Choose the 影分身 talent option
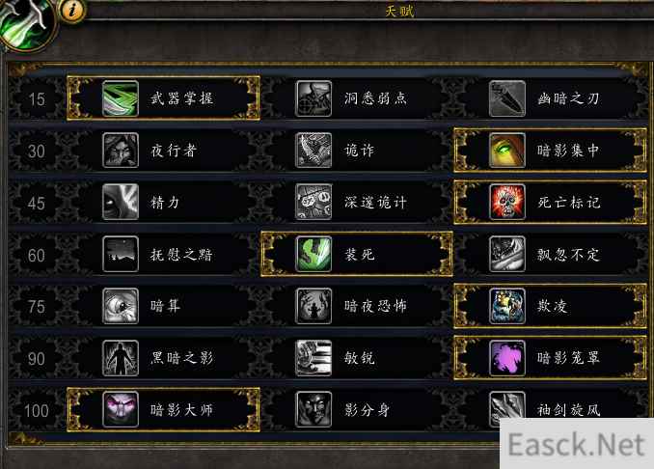The height and width of the screenshot is (469, 654). coord(357,409)
